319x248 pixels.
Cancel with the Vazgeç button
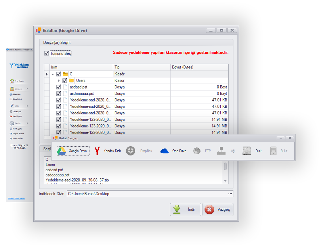(218, 209)
